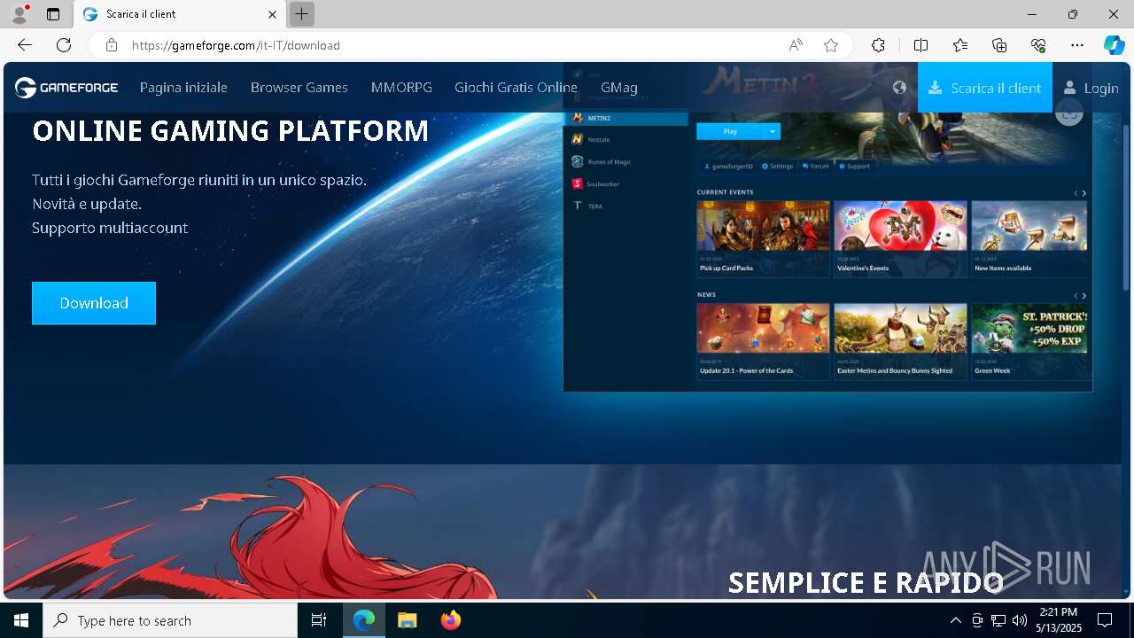
Task: Open Windows Start menu
Action: (x=21, y=620)
